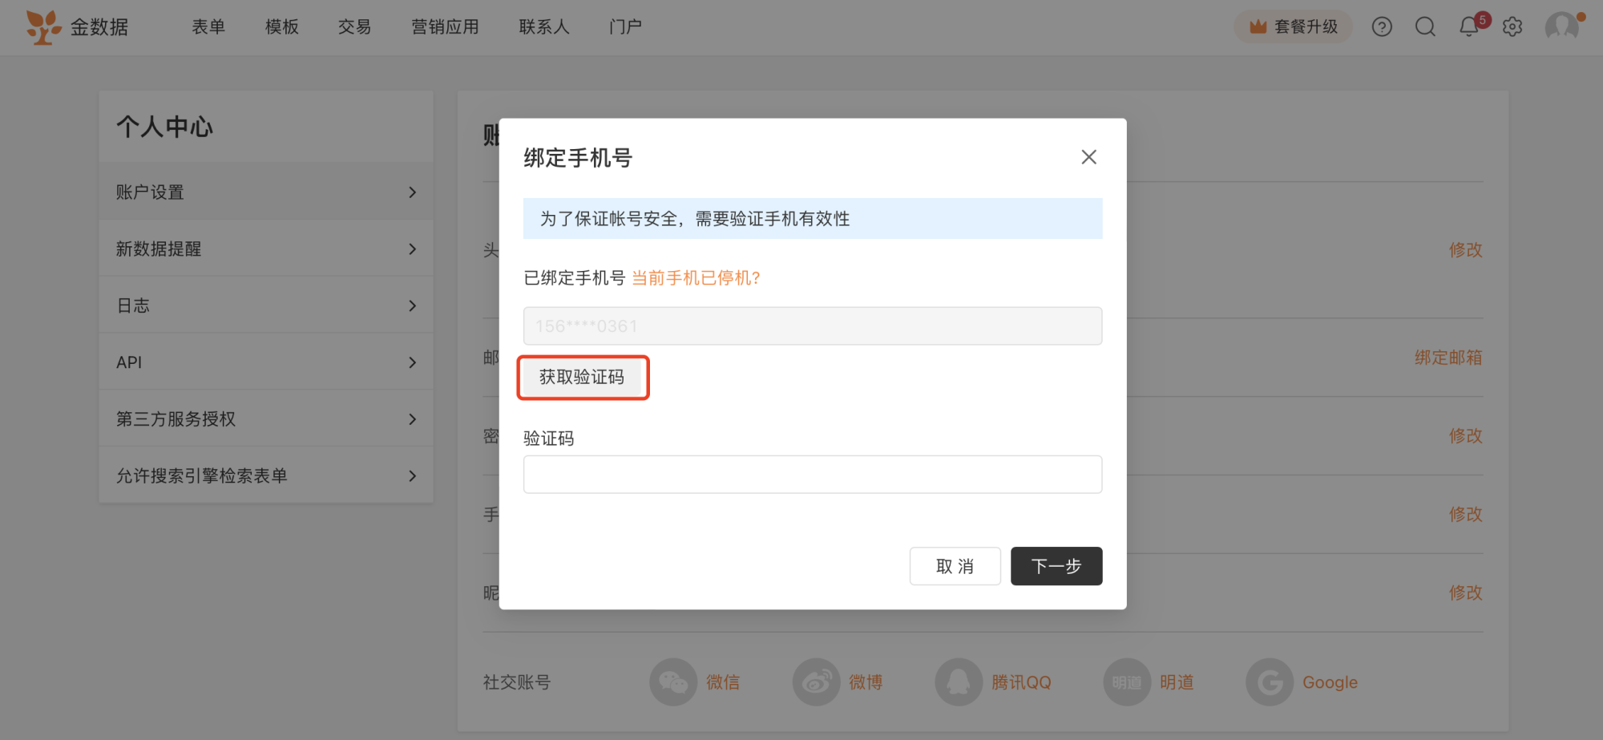Close the 绑定手机号 dialog
The width and height of the screenshot is (1603, 740).
(x=1088, y=157)
